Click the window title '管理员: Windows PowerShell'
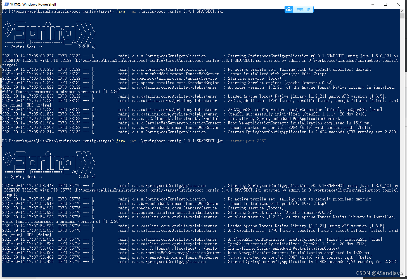407x279 pixels. point(33,4)
